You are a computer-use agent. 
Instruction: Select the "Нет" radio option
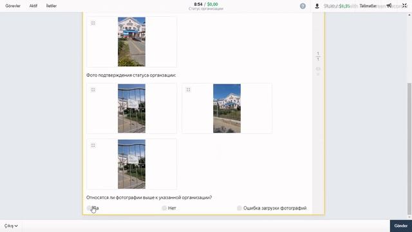click(164, 208)
